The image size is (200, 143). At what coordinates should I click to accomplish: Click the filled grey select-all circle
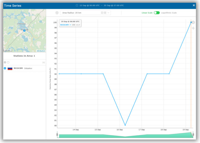click(5, 62)
